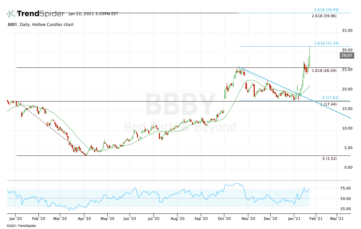Screen dimensions: 361x229
Task: Click the Jul '20 date axis label
Action: click(x=153, y=219)
